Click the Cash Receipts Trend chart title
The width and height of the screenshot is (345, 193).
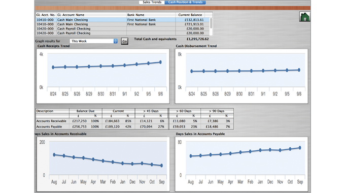pyautogui.click(x=53, y=46)
